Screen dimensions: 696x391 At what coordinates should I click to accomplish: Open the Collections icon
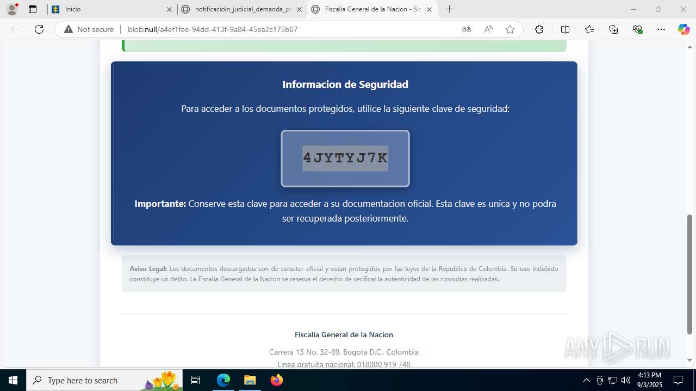click(613, 29)
